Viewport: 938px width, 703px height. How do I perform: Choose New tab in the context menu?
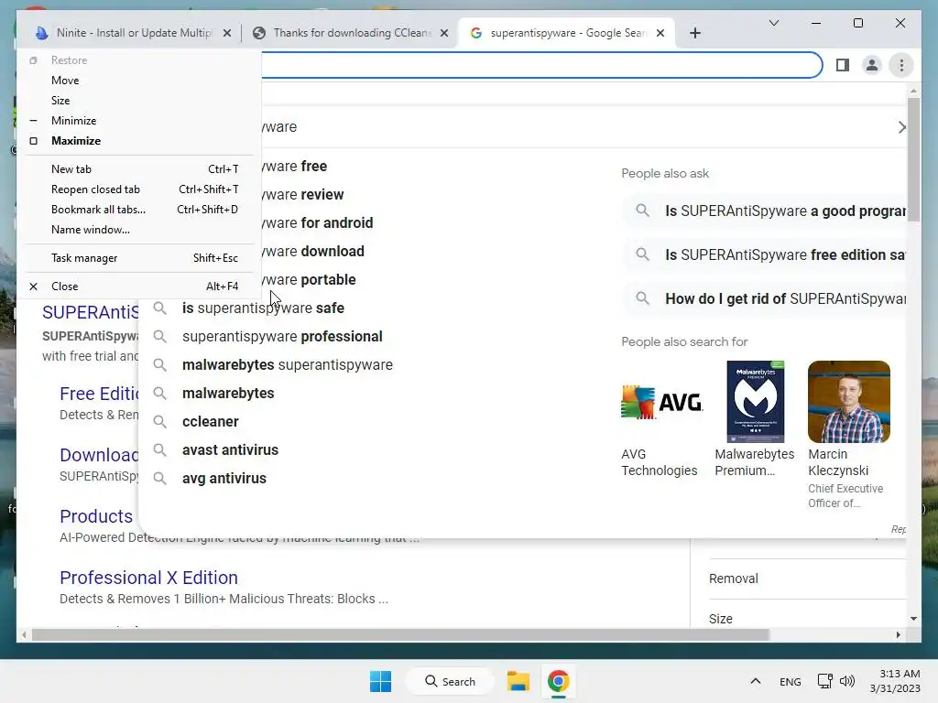pyautogui.click(x=139, y=169)
